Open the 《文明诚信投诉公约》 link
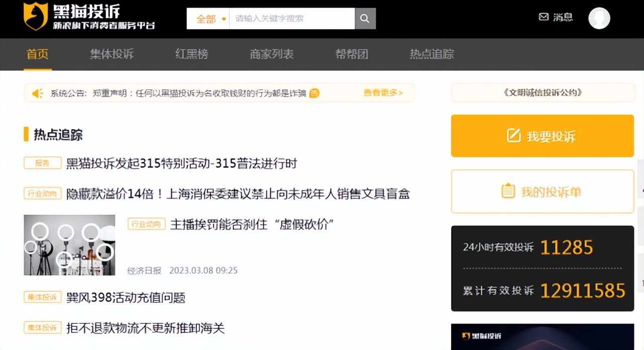 [x=543, y=92]
